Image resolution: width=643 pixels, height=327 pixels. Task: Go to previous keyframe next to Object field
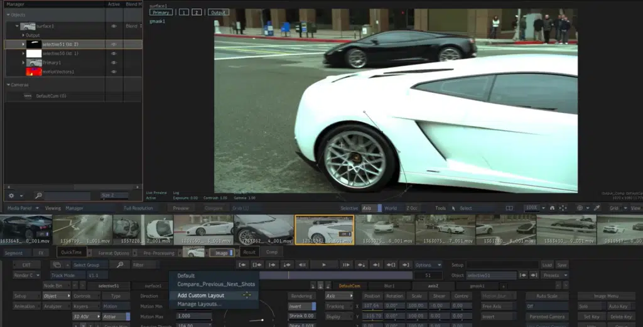523,276
